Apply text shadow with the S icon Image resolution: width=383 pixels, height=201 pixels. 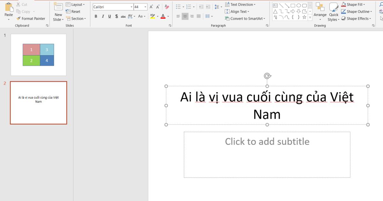(x=116, y=16)
